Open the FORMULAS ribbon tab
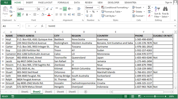 (63, 3)
